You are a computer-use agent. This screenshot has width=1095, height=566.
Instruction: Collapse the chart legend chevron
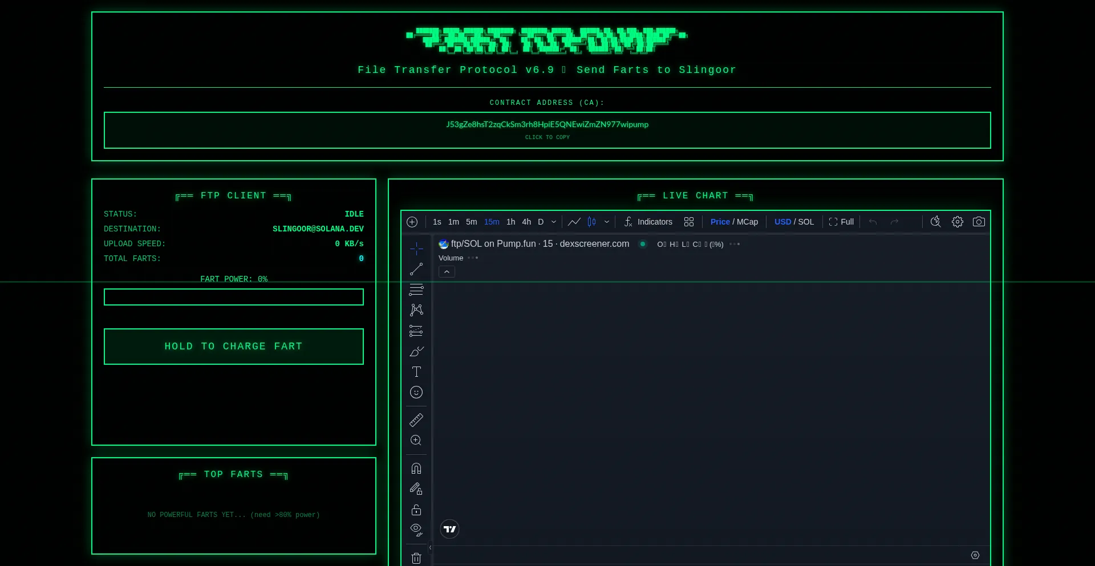coord(447,272)
